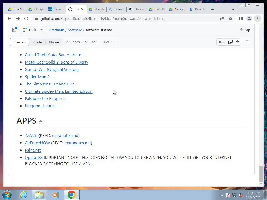Open the Action Center flag icon
The width and height of the screenshot is (267, 200).
pyautogui.click(x=228, y=195)
